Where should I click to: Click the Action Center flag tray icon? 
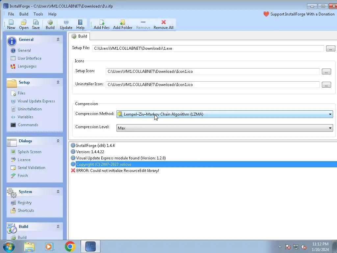[288, 247]
